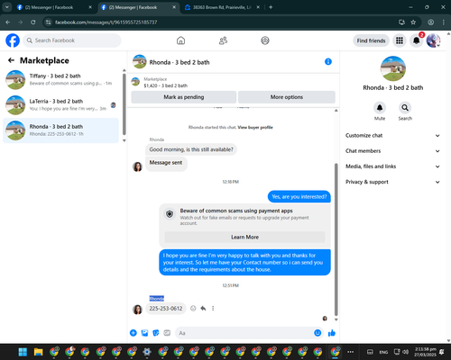Open a new browser tab
This screenshot has height=360, width=451.
[x=271, y=7]
